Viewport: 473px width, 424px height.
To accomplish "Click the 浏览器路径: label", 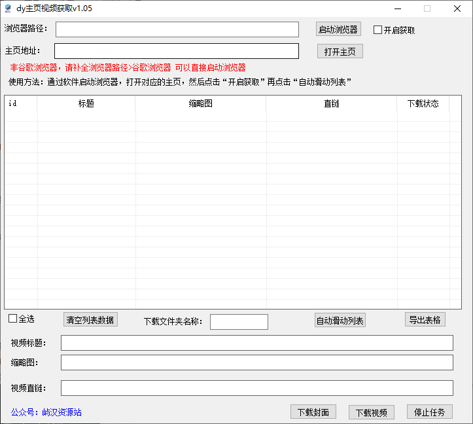I will (26, 28).
